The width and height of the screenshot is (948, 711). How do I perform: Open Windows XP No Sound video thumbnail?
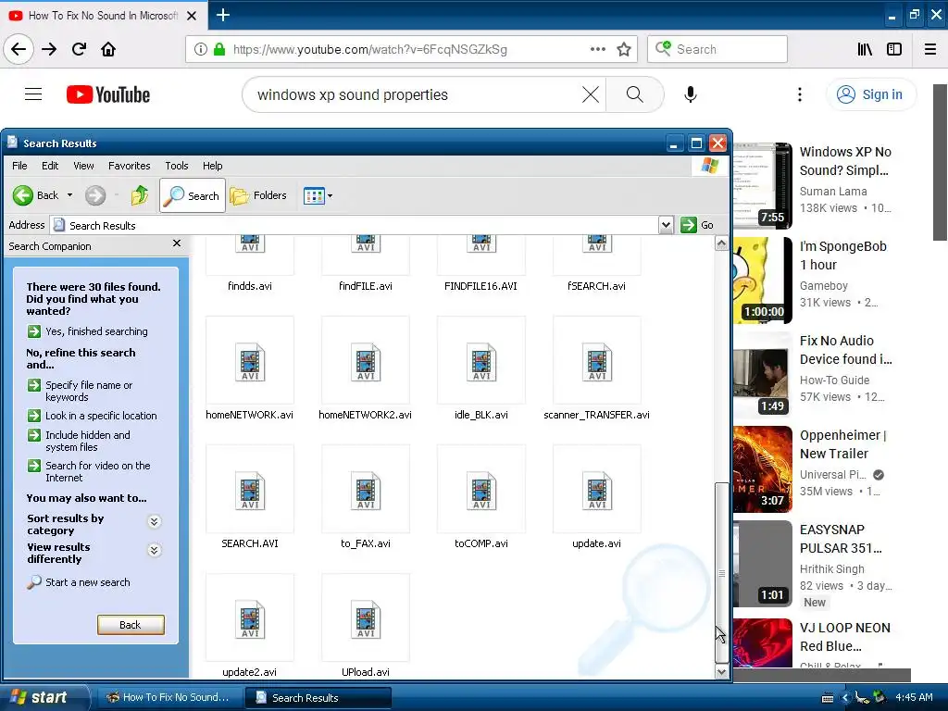(763, 185)
